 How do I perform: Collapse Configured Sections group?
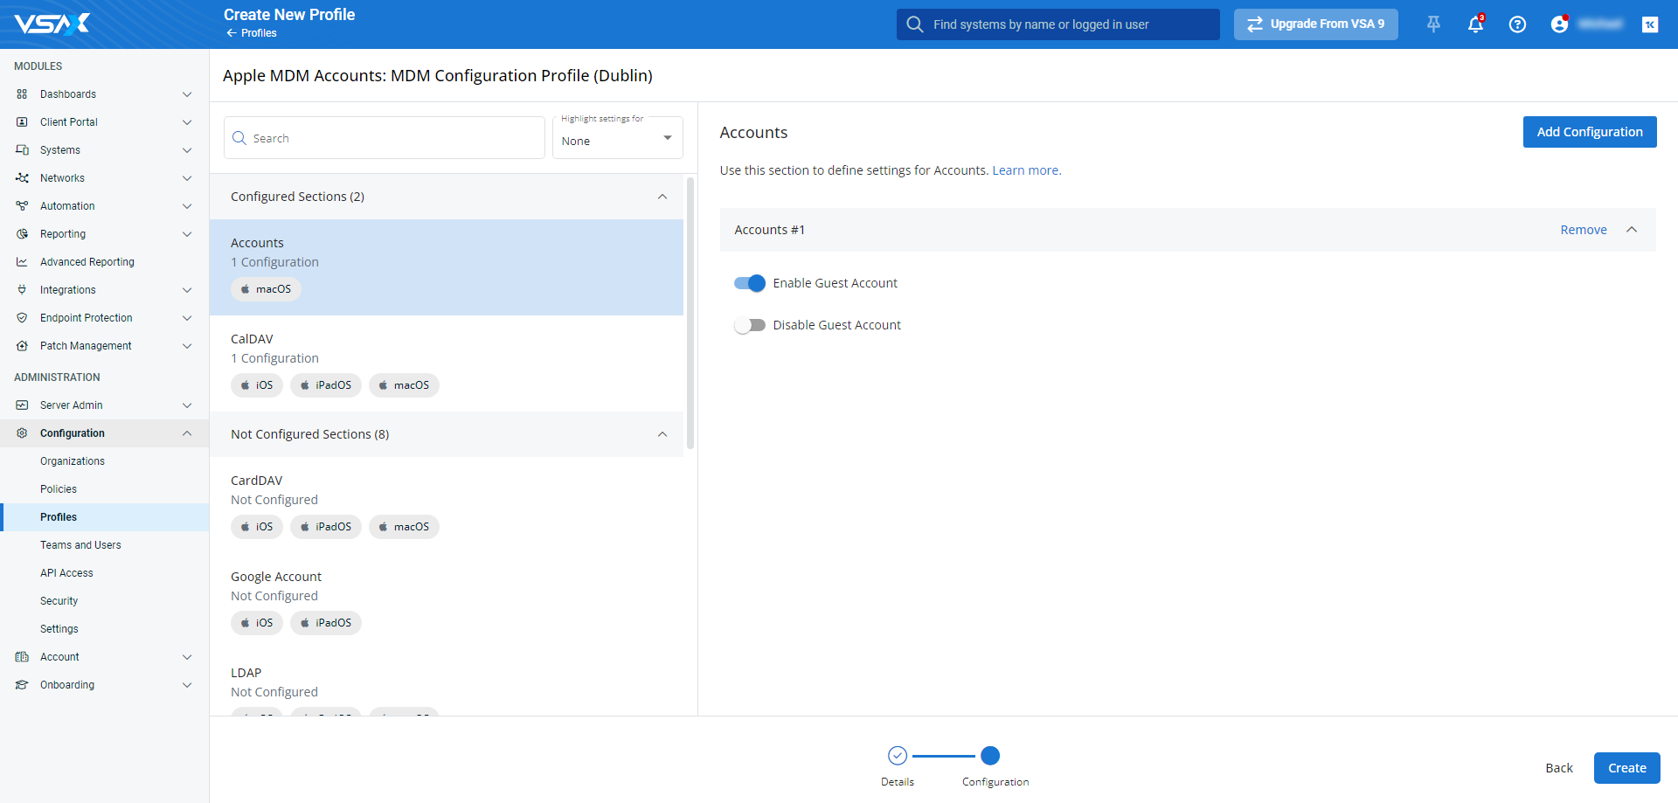[662, 197]
